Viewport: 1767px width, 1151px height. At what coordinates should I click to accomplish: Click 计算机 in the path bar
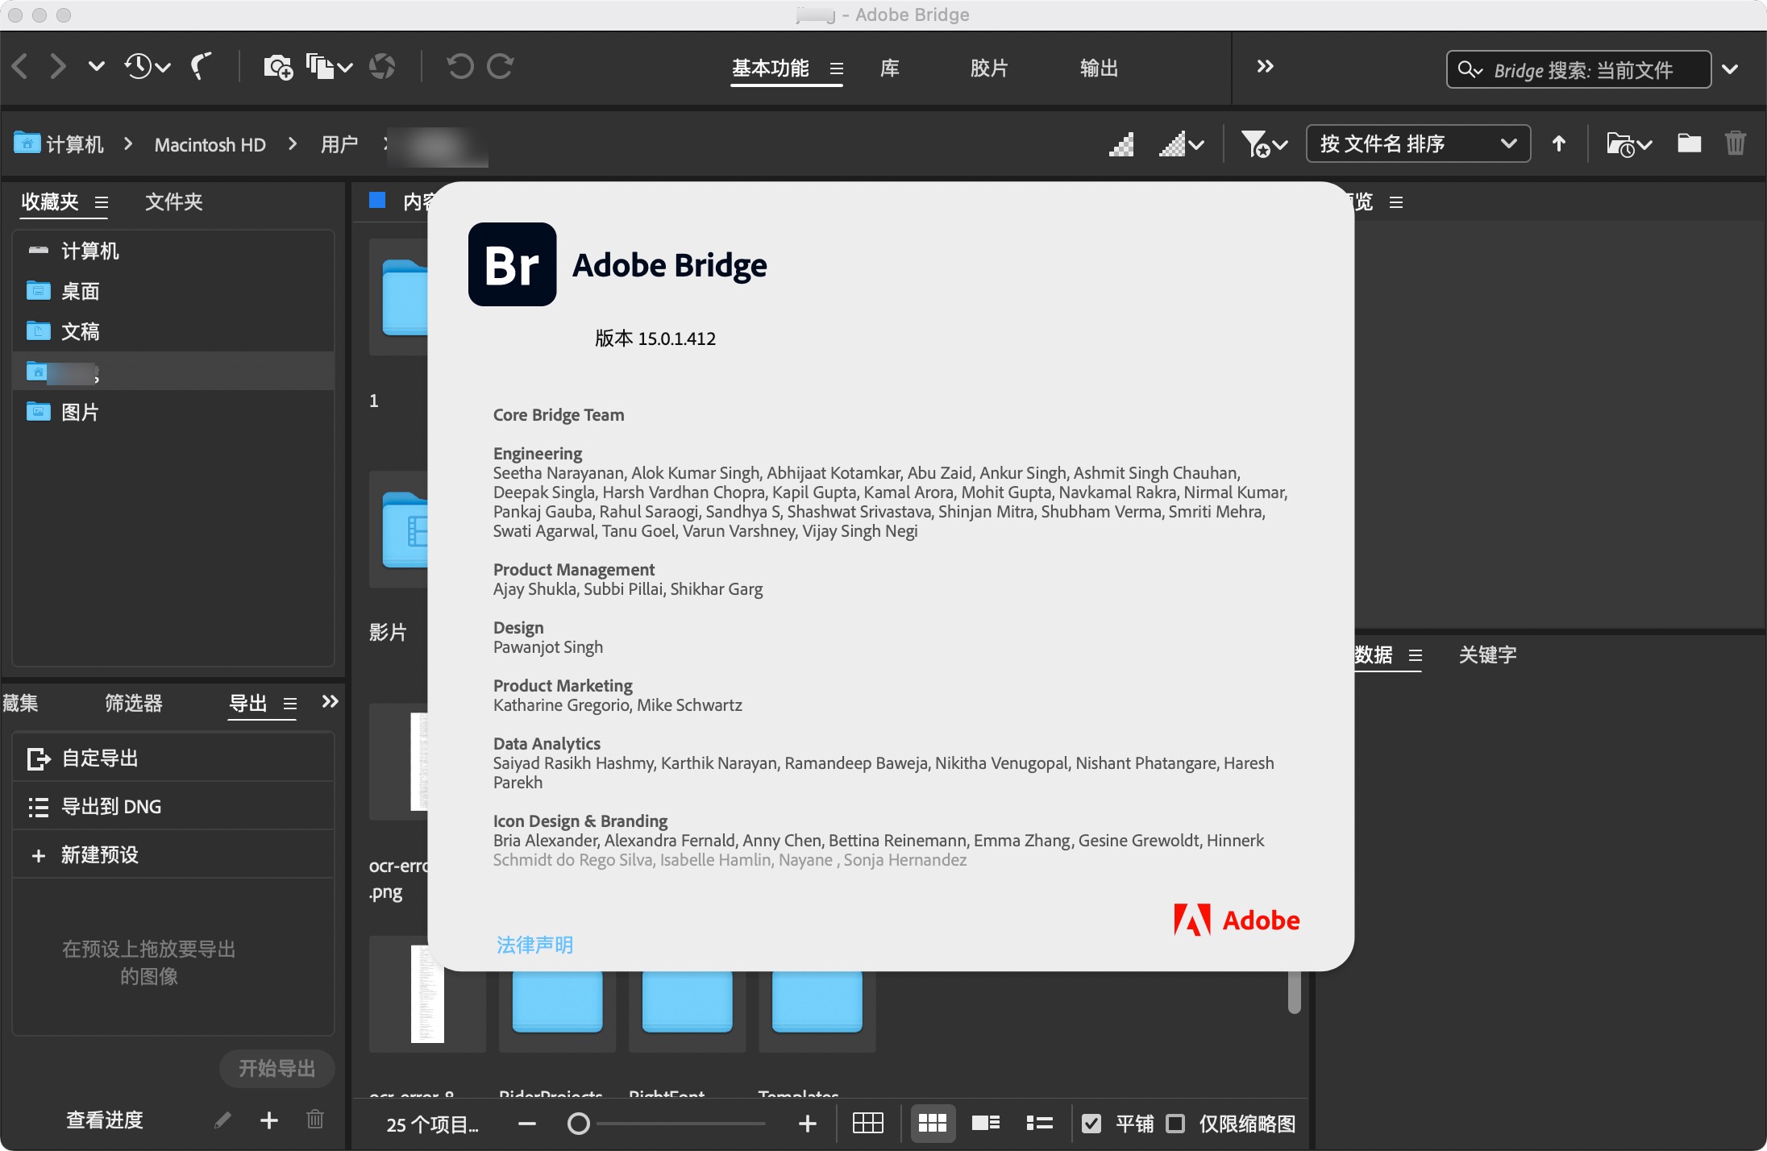pos(75,144)
